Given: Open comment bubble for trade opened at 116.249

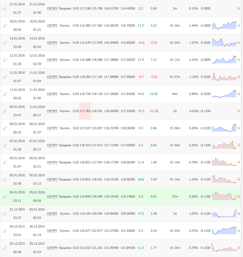Looking at the screenshot, I should pyautogui.click(x=239, y=43).
